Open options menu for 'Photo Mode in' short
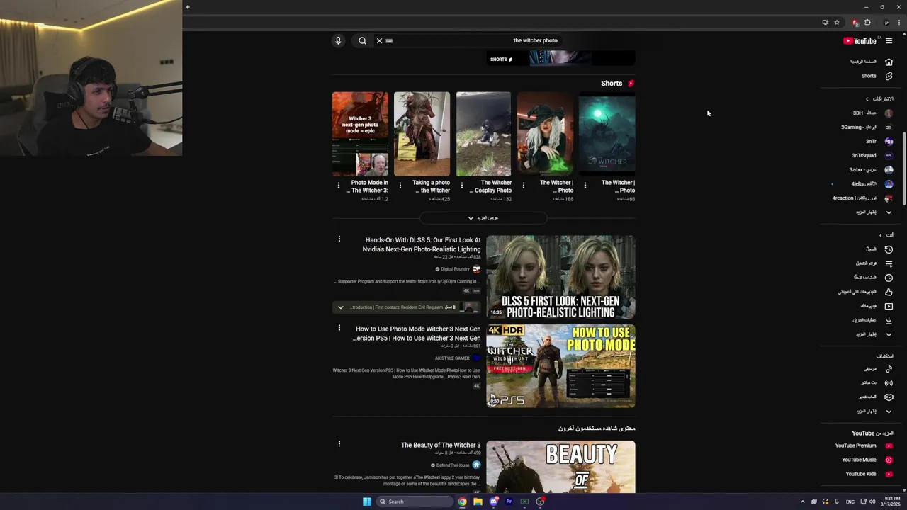The height and width of the screenshot is (510, 907). tap(339, 186)
